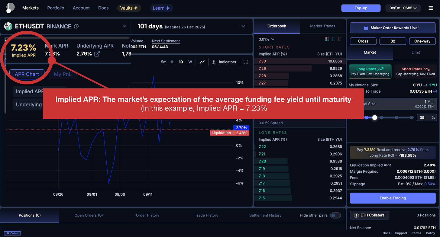Switch chart to line type icon
Screen dimensions: 440x237
pyautogui.click(x=202, y=62)
